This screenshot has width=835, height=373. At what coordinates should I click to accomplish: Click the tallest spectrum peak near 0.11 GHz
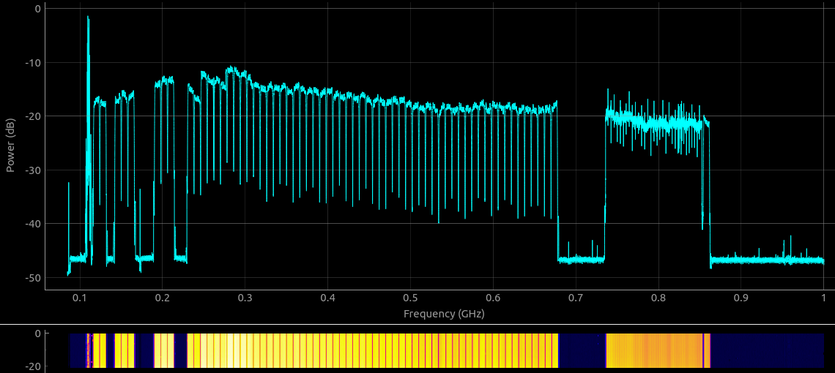(88, 19)
